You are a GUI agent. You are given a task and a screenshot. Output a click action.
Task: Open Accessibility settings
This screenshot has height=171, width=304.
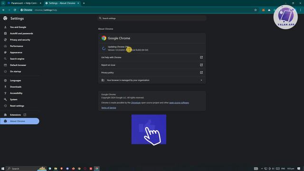point(16,93)
